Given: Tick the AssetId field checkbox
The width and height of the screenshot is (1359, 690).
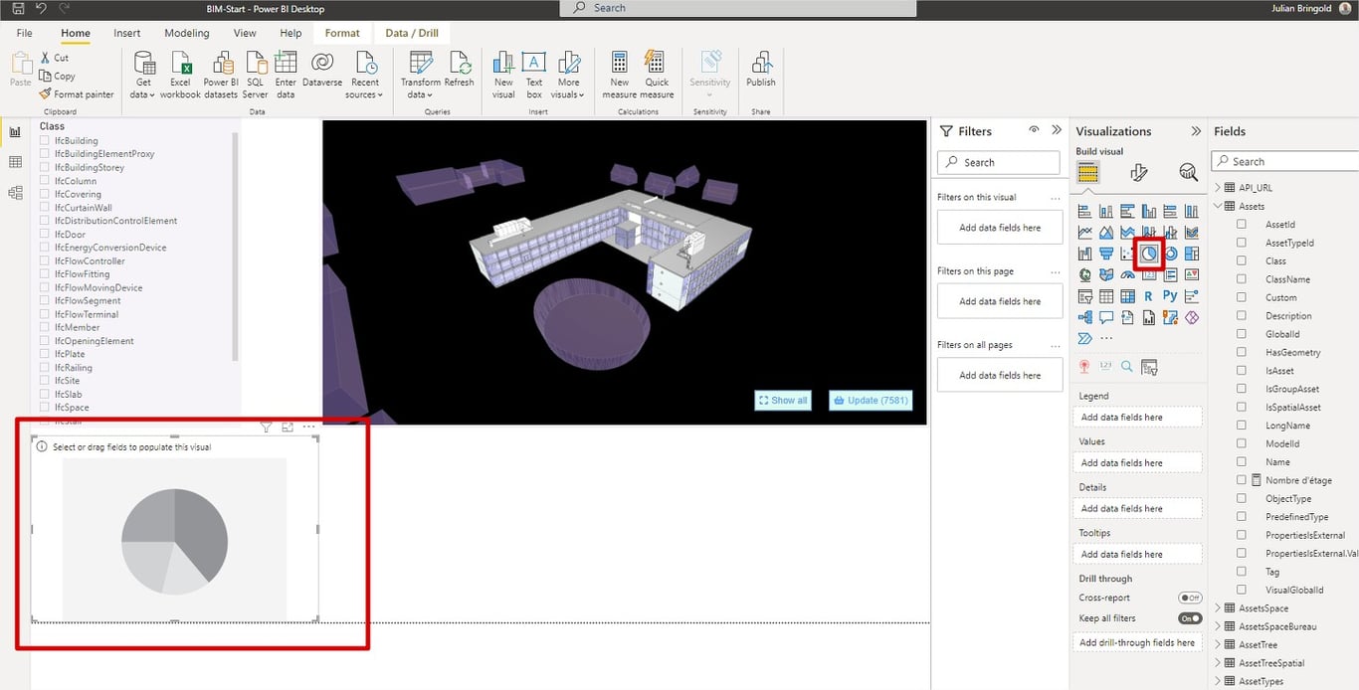Looking at the screenshot, I should 1242,225.
